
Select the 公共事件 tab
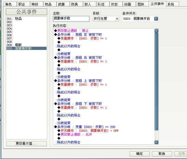point(157,4)
